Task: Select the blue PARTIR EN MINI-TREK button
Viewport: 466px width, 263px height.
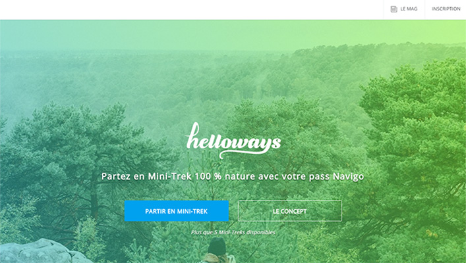Action: (177, 211)
